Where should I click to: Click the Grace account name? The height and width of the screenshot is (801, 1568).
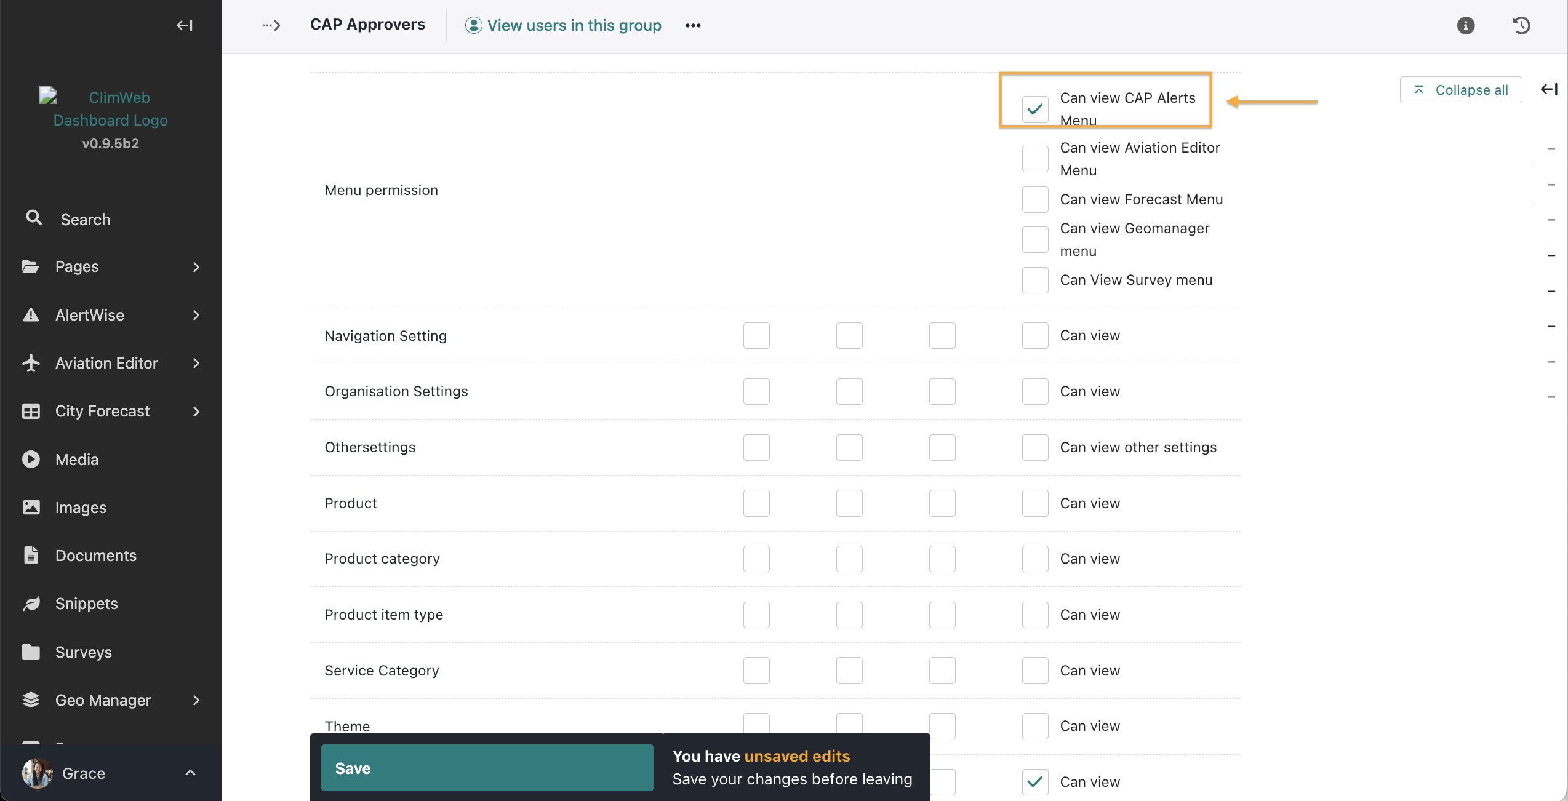(x=84, y=773)
